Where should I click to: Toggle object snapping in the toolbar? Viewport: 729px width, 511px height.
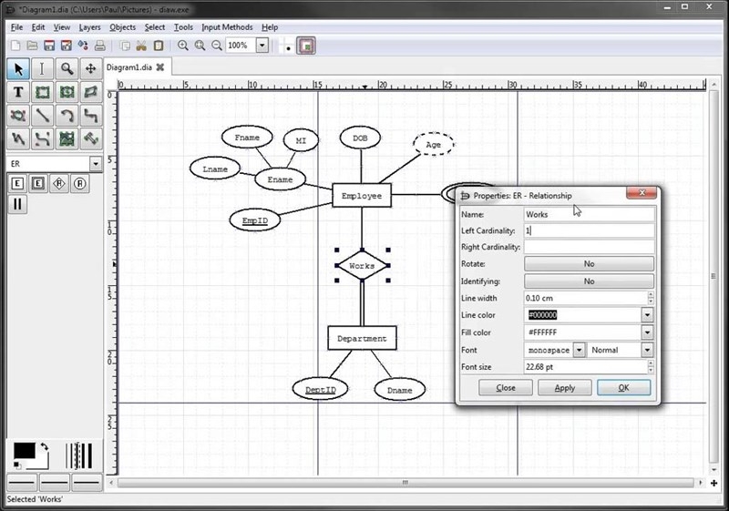[306, 45]
